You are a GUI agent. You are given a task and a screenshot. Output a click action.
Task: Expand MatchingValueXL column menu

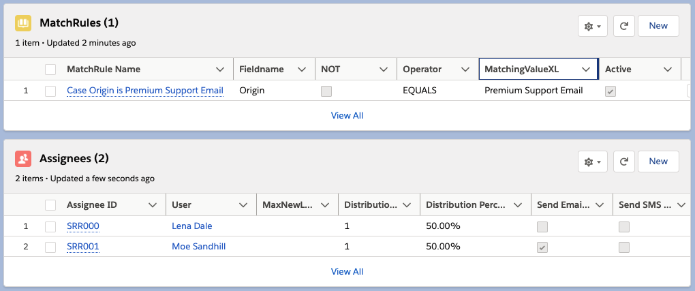(585, 70)
